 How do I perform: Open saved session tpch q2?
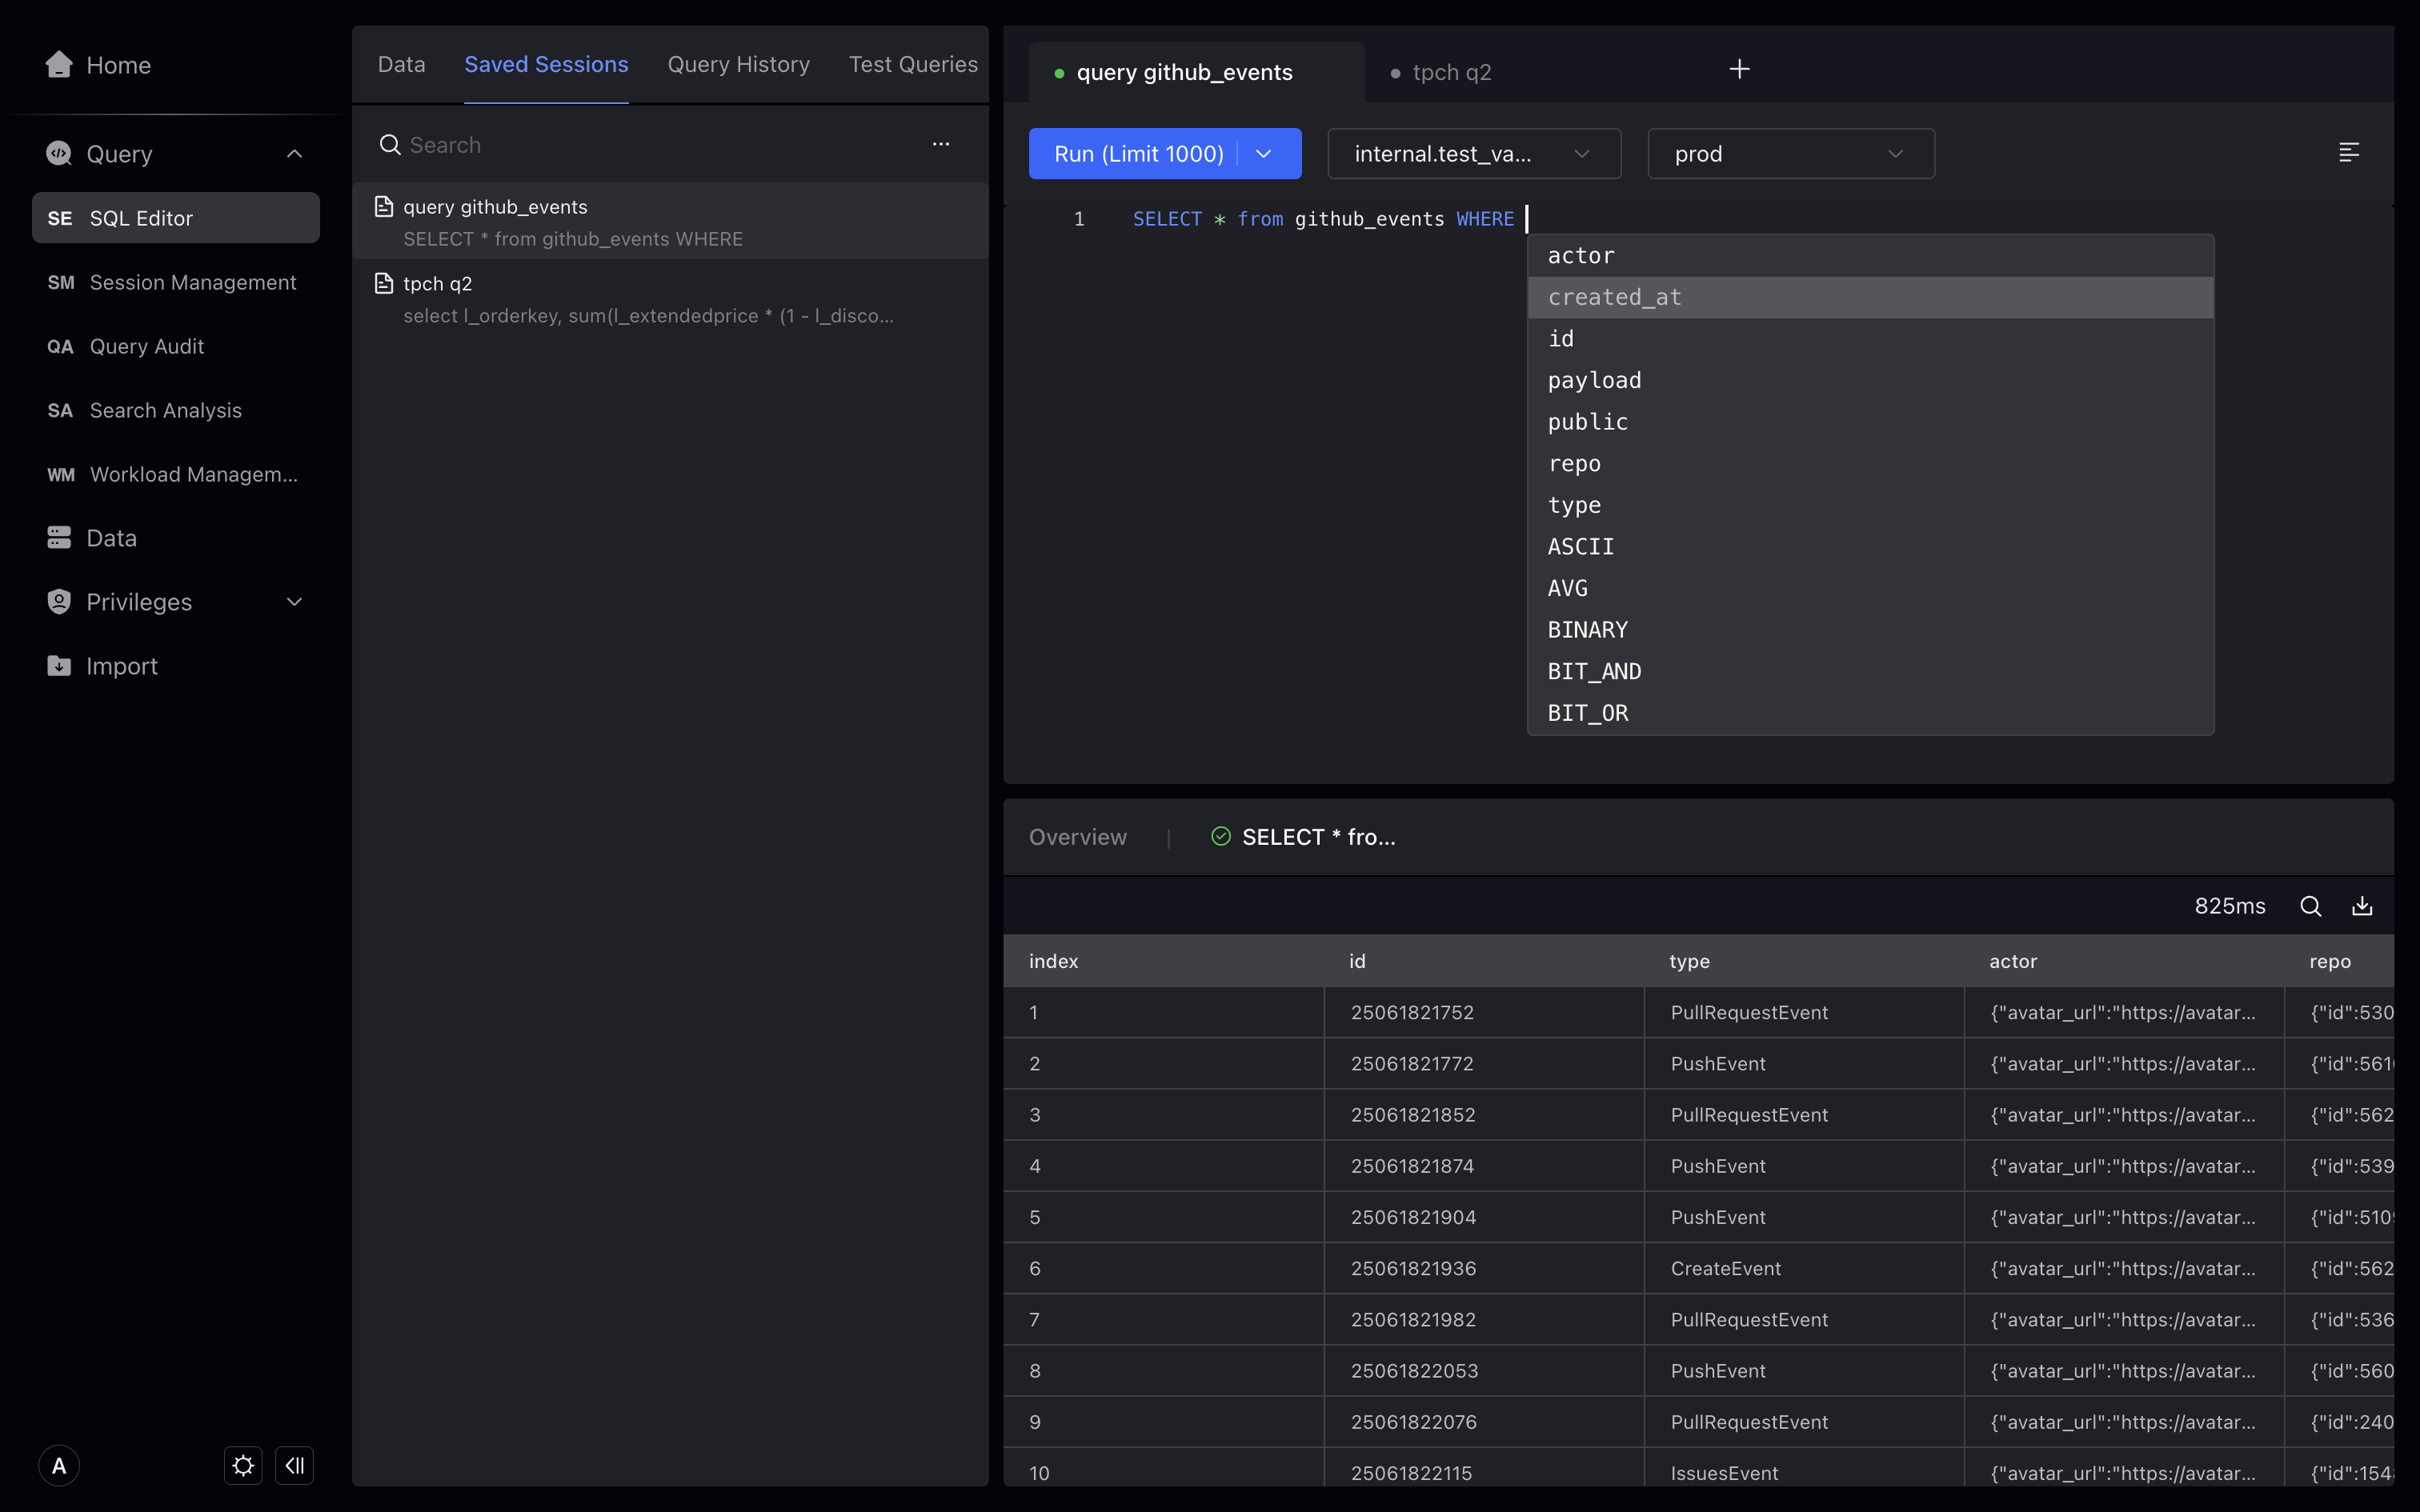[x=670, y=299]
